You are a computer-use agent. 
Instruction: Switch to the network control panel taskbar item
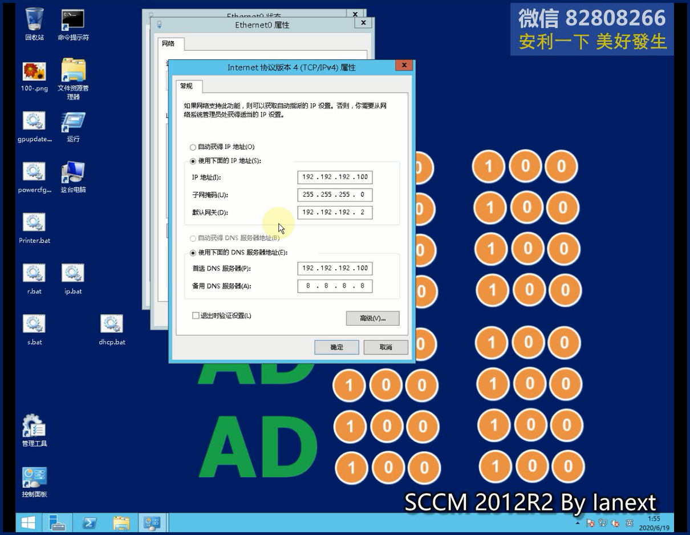pos(153,522)
